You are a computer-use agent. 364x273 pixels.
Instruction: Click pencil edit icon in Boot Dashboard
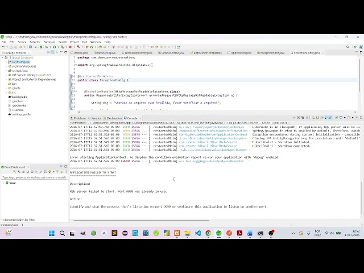40,172
